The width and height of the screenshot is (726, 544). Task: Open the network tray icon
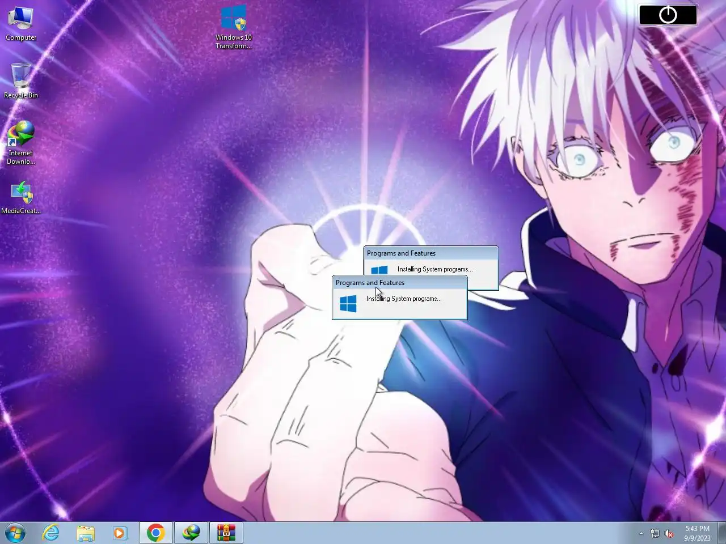pyautogui.click(x=655, y=533)
